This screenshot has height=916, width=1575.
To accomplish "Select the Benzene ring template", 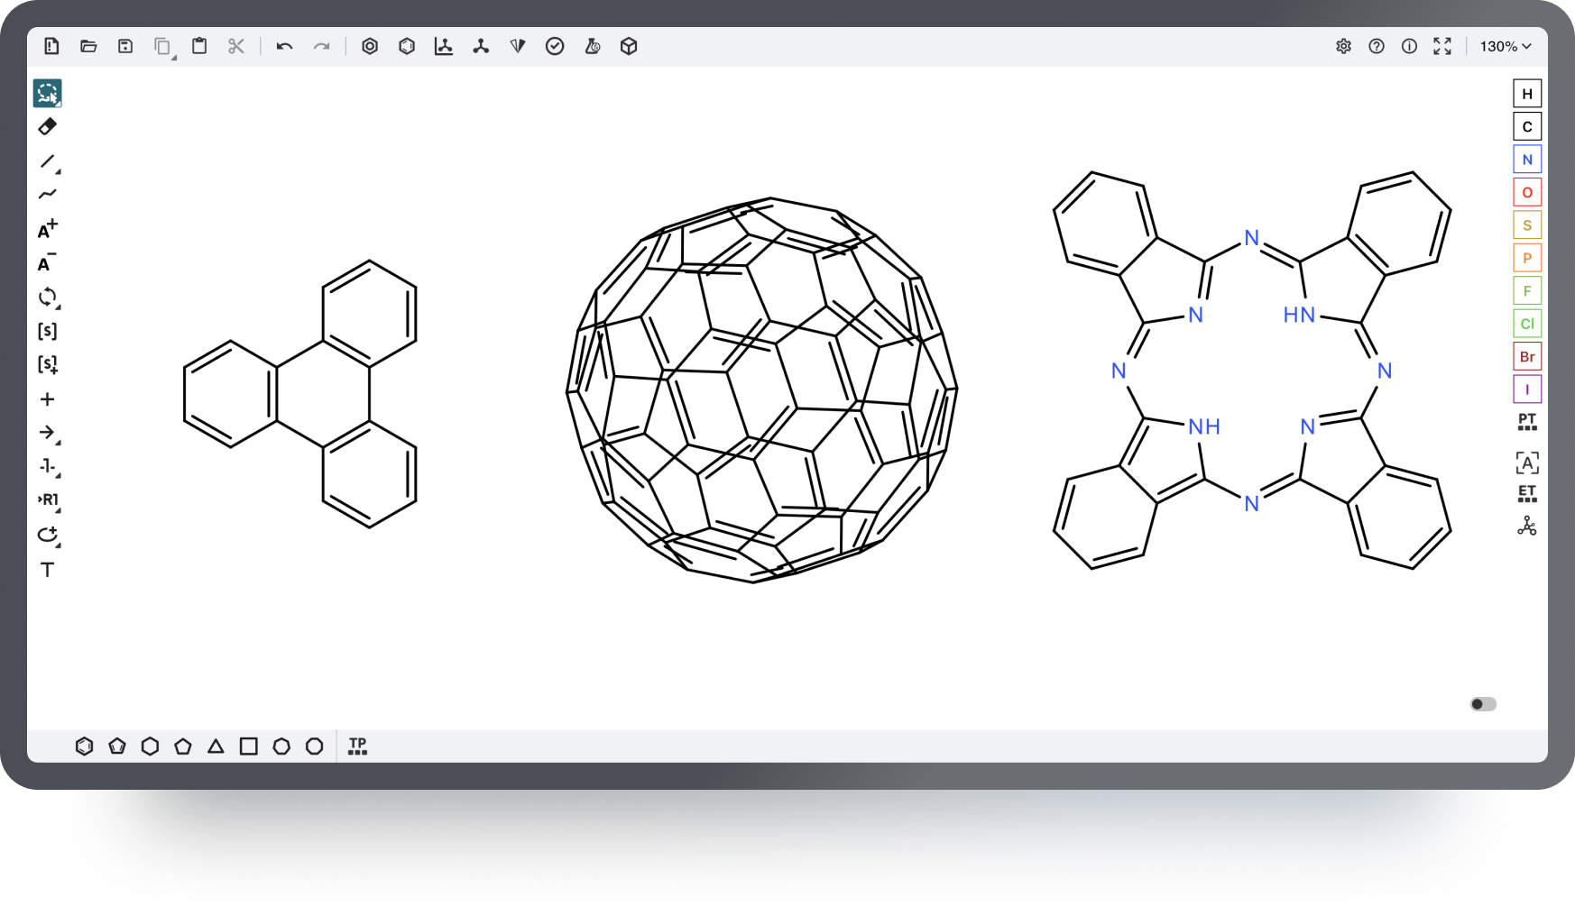I will [x=84, y=747].
